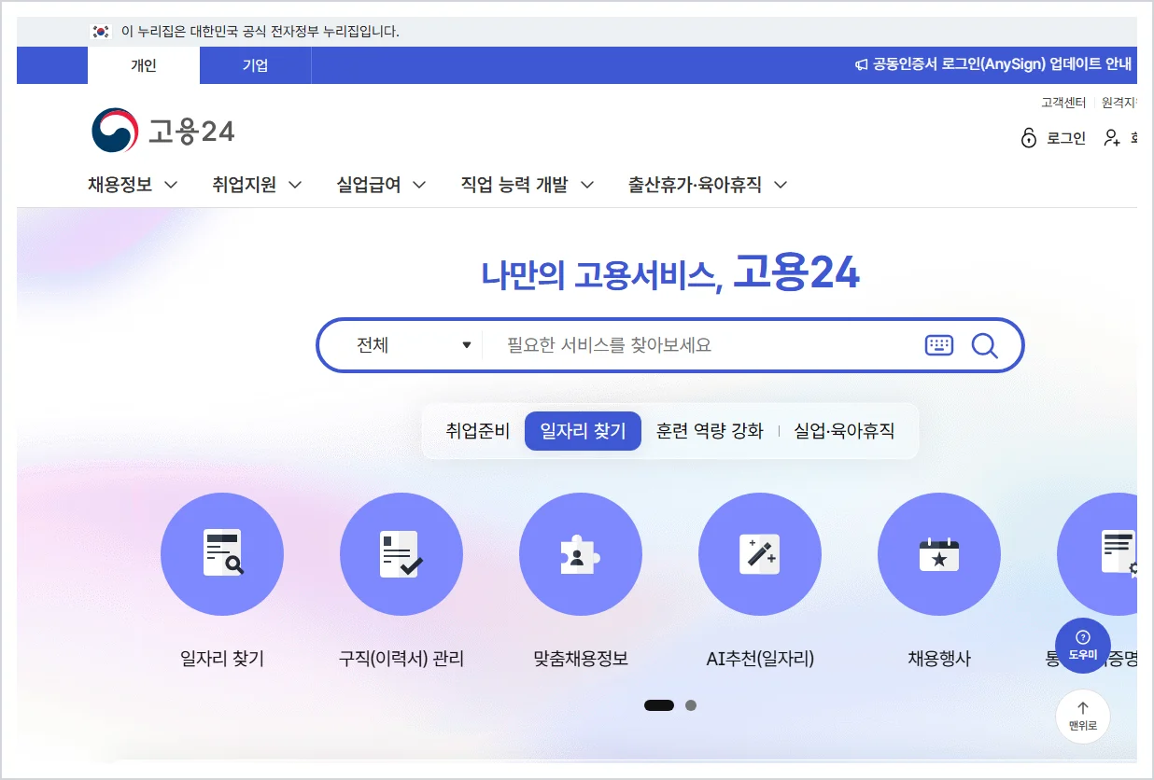Click the 구직(이력서) 관리 circle icon
Image resolution: width=1154 pixels, height=780 pixels.
click(x=401, y=554)
